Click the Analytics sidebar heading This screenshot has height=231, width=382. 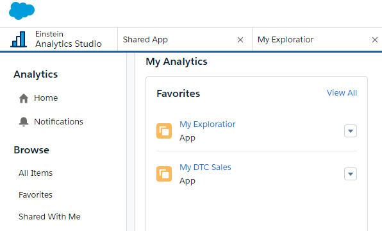[36, 74]
